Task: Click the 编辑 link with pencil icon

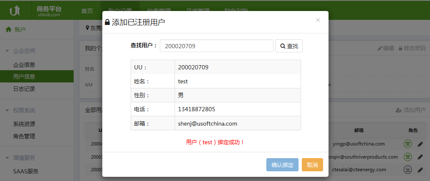Action: coord(386,48)
